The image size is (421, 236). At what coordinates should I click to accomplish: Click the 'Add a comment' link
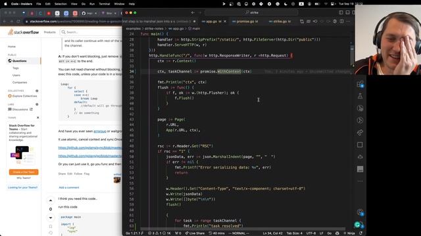coord(69,187)
